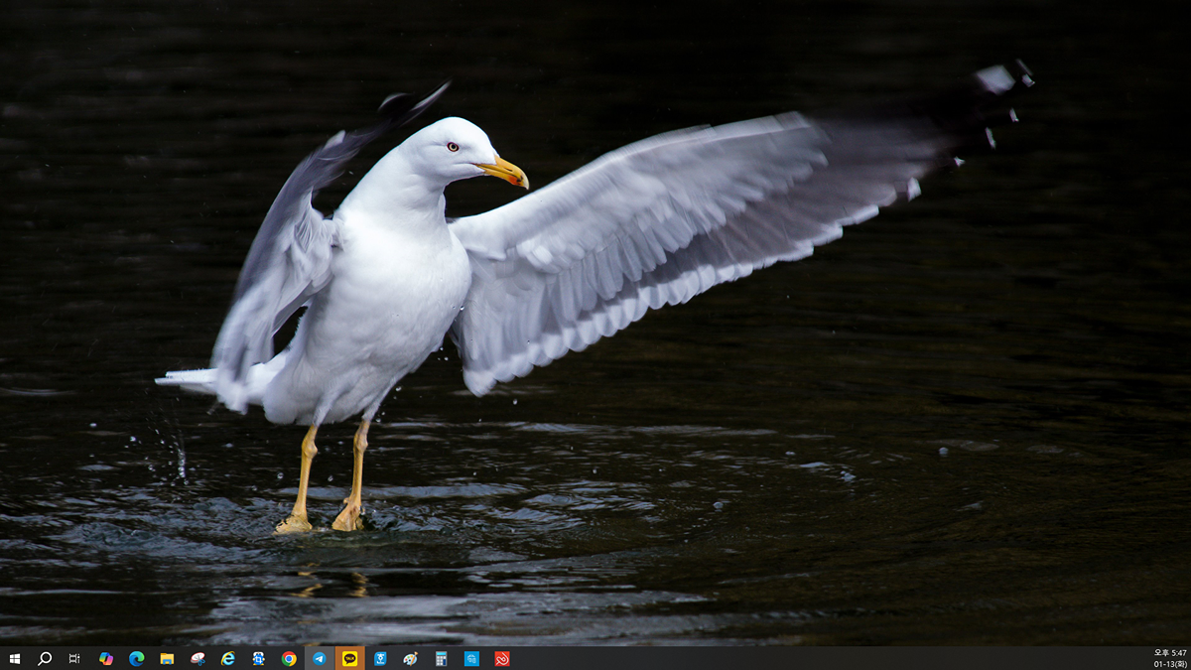This screenshot has height=670, width=1191.
Task: Open the Paint palette icon
Action: (410, 658)
